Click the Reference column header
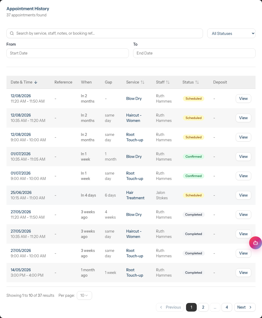 tap(63, 82)
